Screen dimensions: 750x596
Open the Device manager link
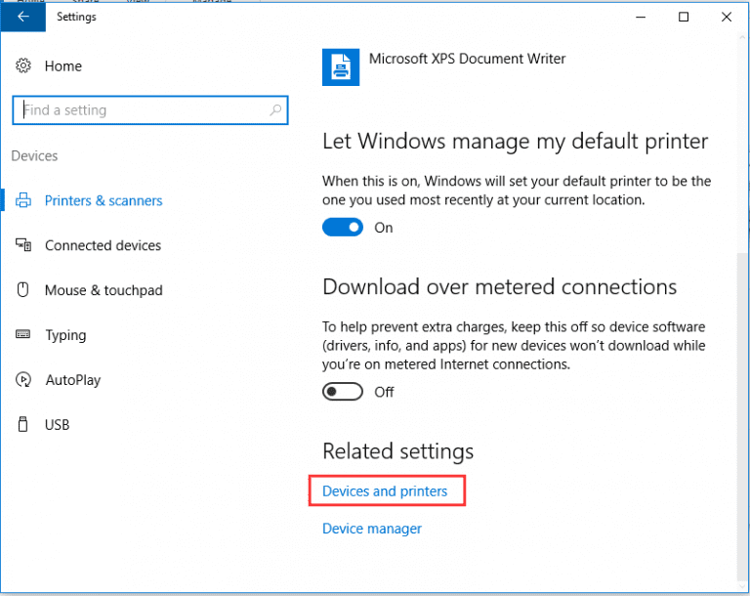pyautogui.click(x=372, y=529)
